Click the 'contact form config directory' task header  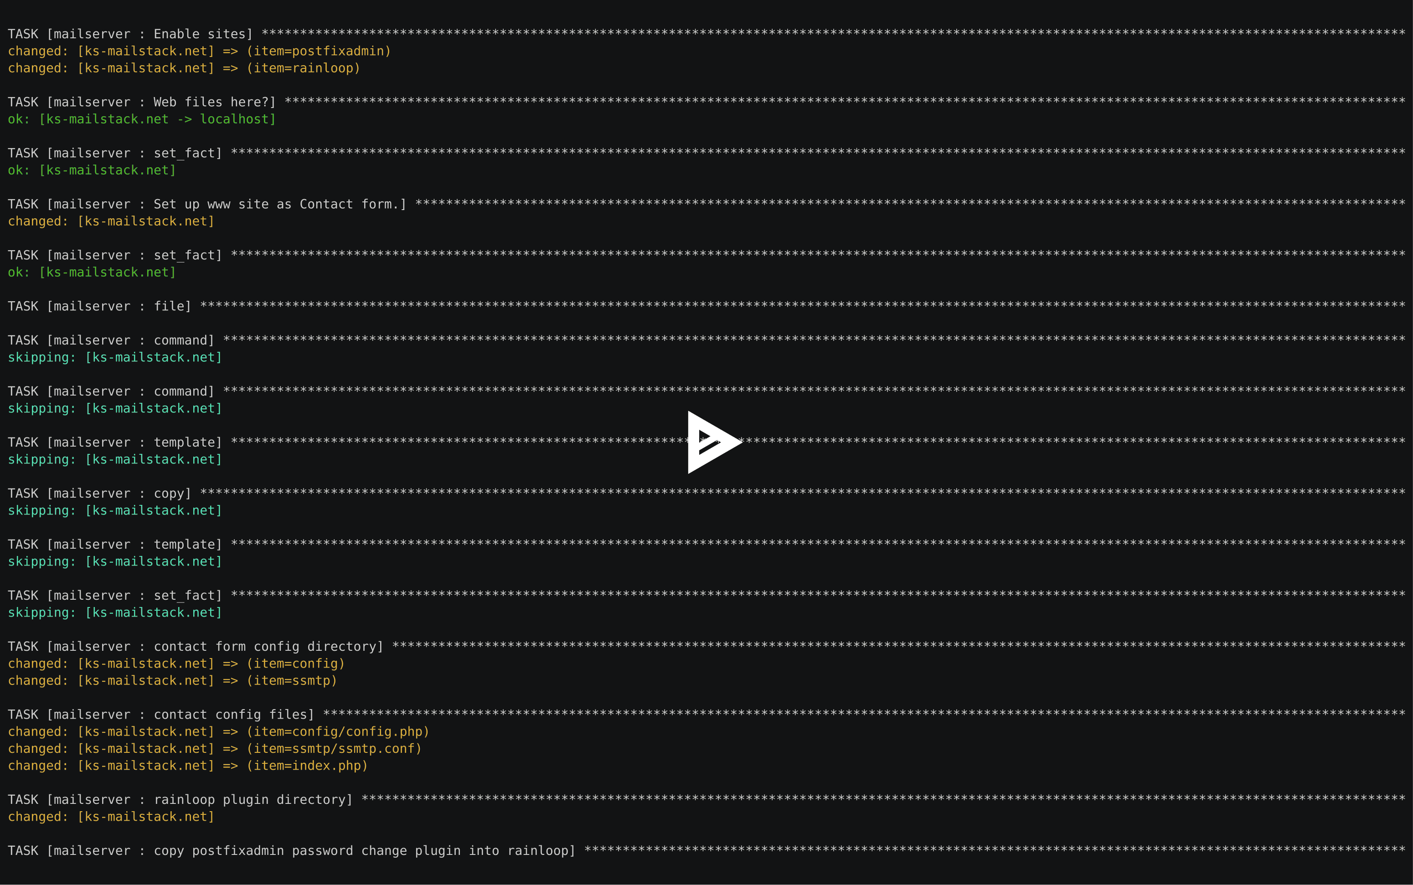[x=196, y=646]
